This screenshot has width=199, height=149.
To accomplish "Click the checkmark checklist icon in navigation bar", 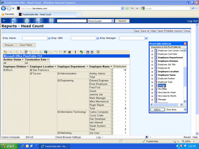I will coord(52,21).
